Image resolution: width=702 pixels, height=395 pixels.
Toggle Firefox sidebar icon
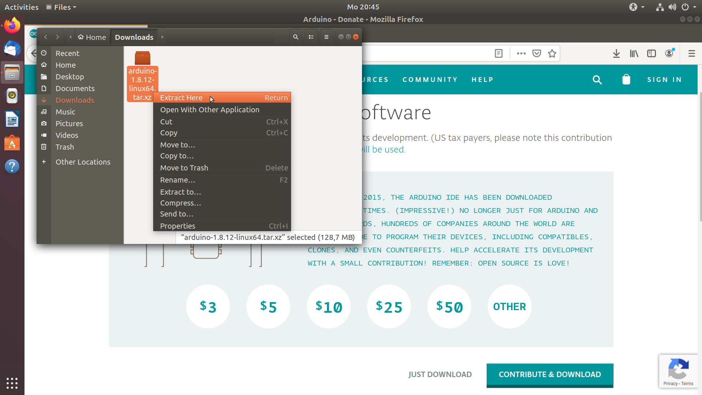pos(652,53)
